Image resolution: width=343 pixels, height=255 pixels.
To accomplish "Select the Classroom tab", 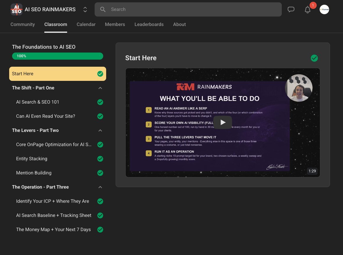I will [x=56, y=24].
